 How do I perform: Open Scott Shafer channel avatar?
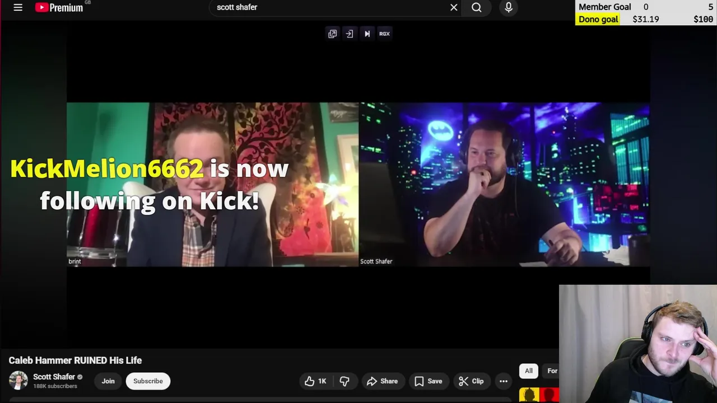18,381
